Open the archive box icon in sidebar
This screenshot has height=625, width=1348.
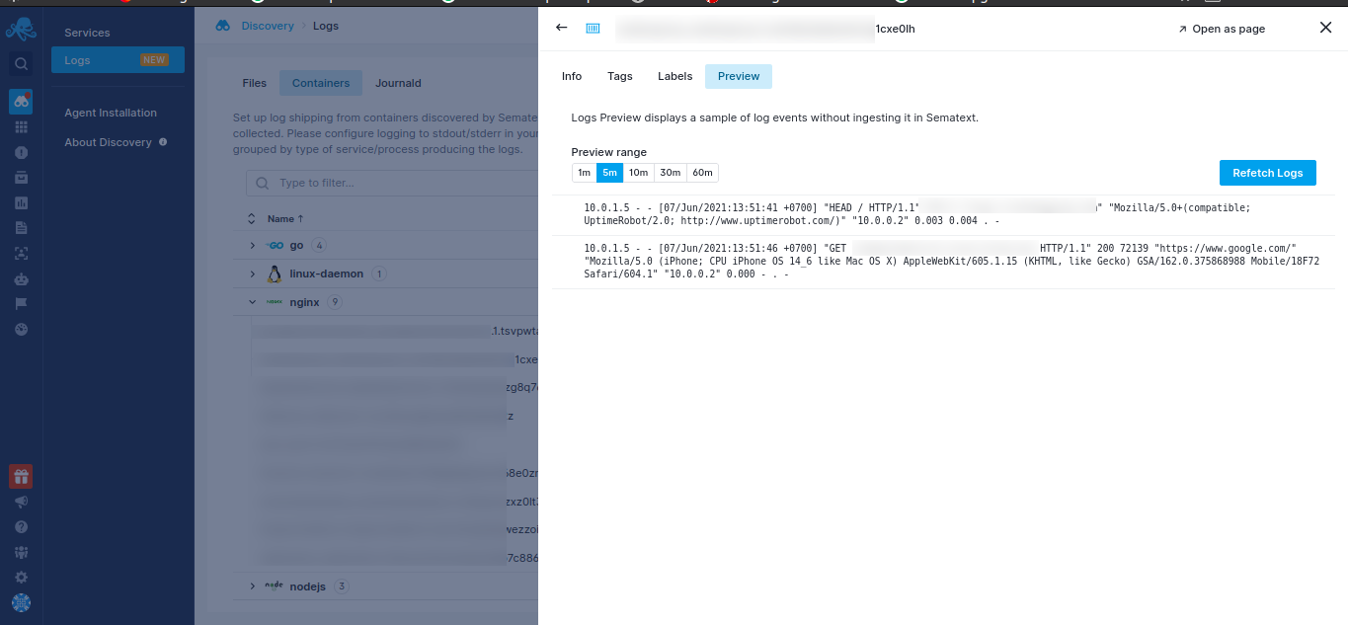point(21,178)
